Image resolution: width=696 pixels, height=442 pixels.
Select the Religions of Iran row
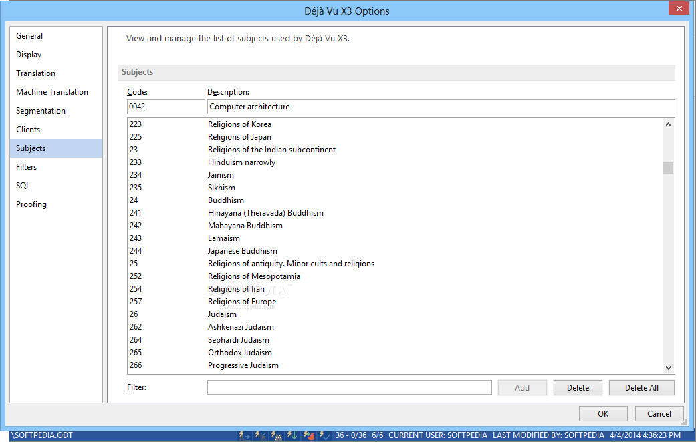[395, 288]
